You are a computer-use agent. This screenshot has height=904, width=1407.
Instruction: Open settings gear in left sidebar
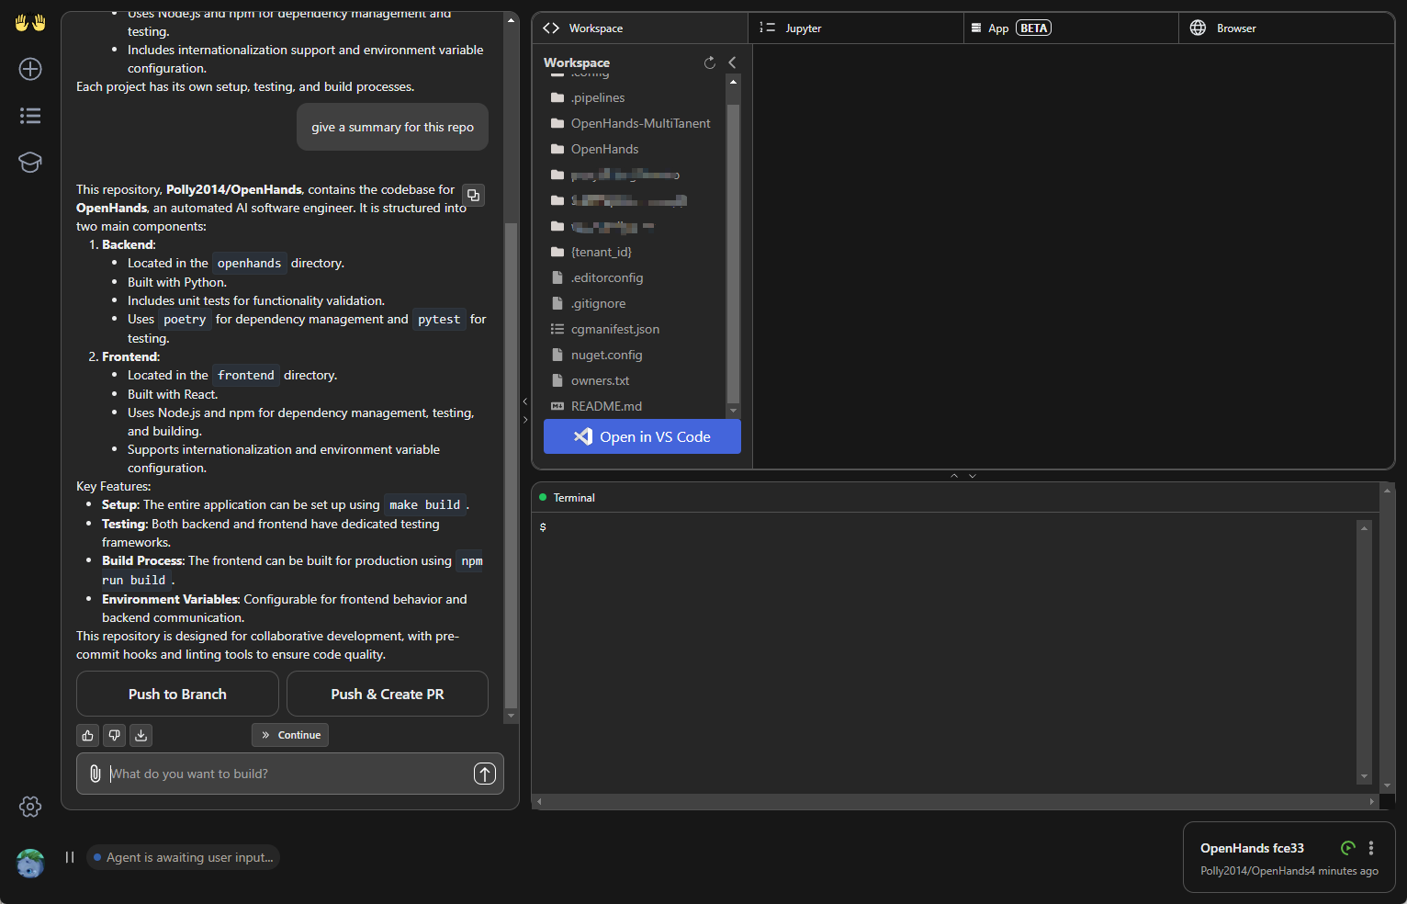(x=30, y=807)
